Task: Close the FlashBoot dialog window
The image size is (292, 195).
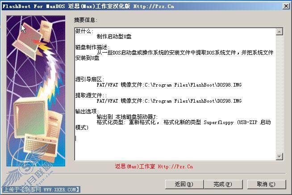Action: tap(286, 6)
